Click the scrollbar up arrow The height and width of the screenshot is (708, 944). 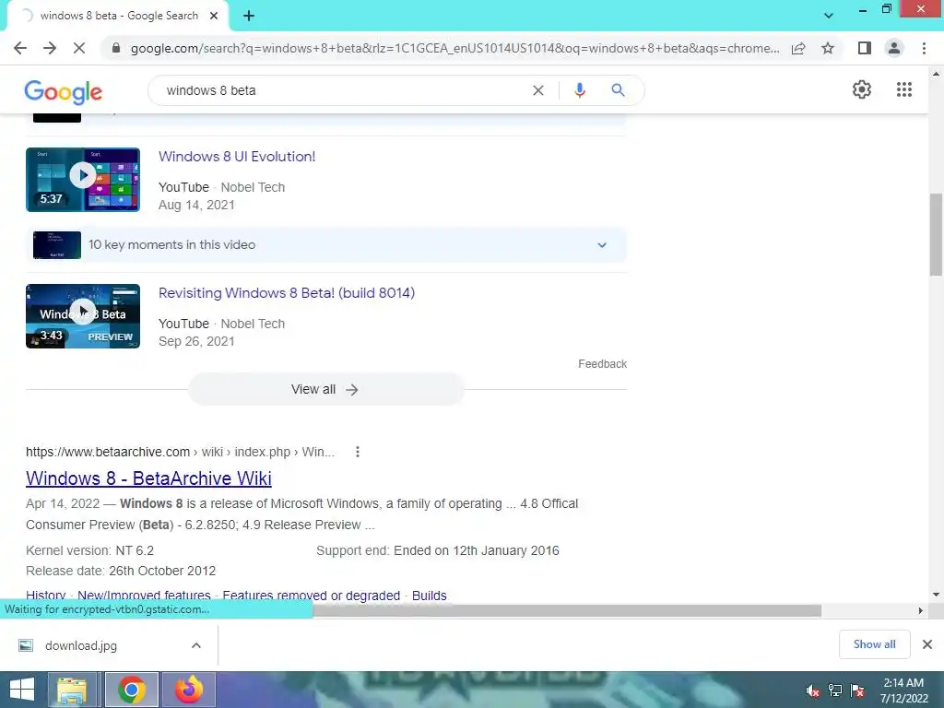point(936,74)
